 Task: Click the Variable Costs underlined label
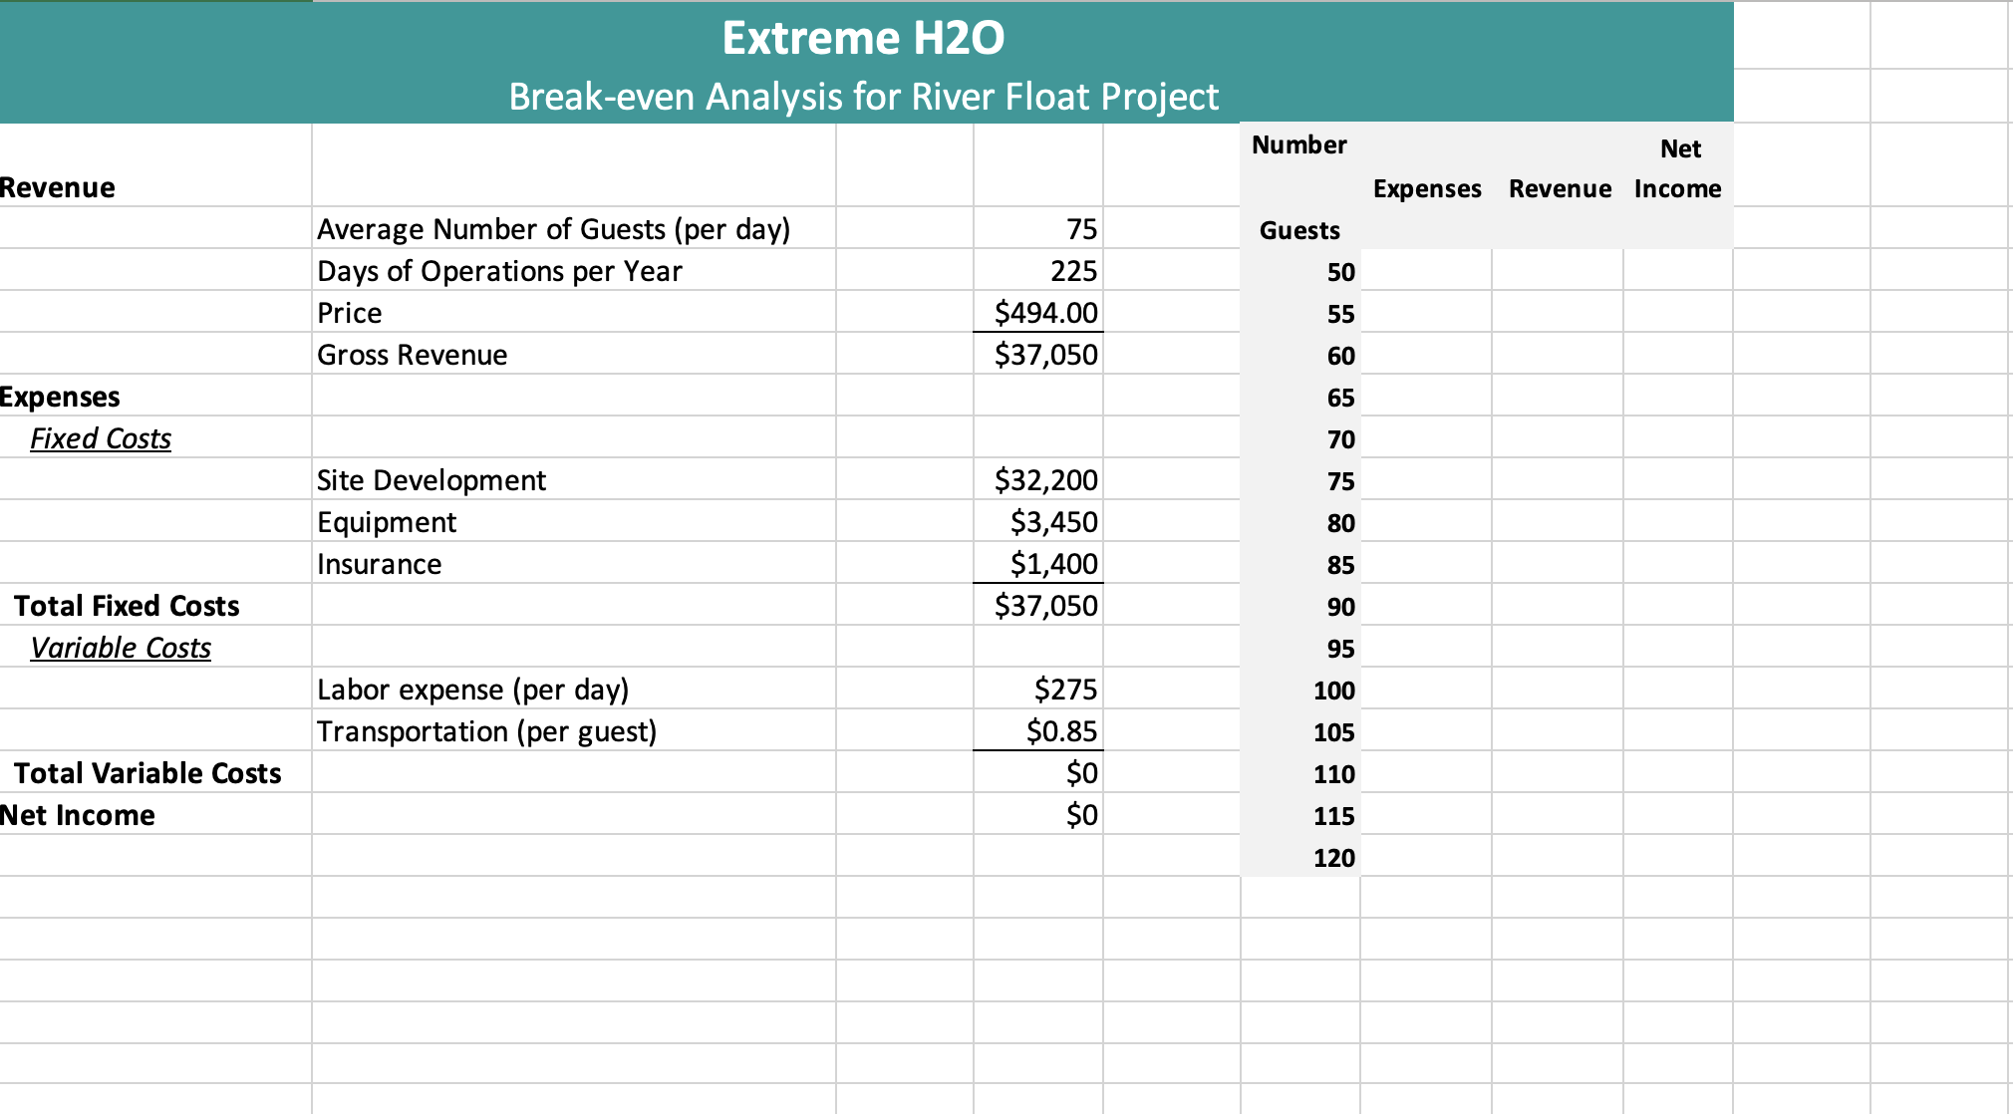click(121, 647)
